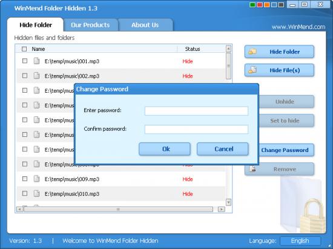Check the box for 002.mp3
This screenshot has width=333, height=249.
click(x=25, y=76)
